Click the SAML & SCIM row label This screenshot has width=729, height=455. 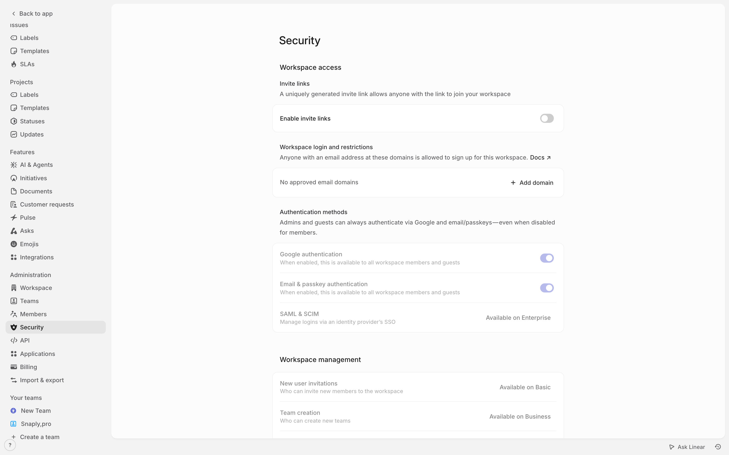tap(299, 314)
